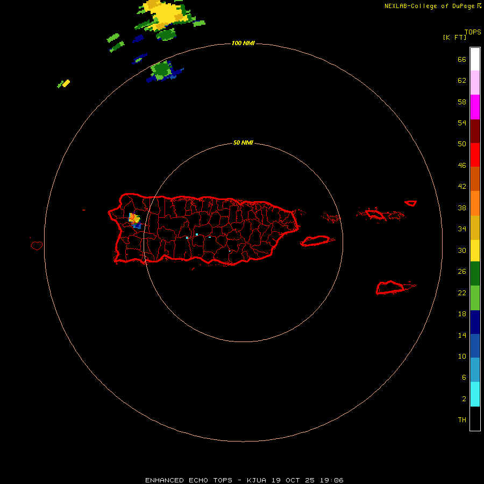Viewport: 484px width, 484px height.
Task: Click the '6' legend value
Action: (464, 378)
